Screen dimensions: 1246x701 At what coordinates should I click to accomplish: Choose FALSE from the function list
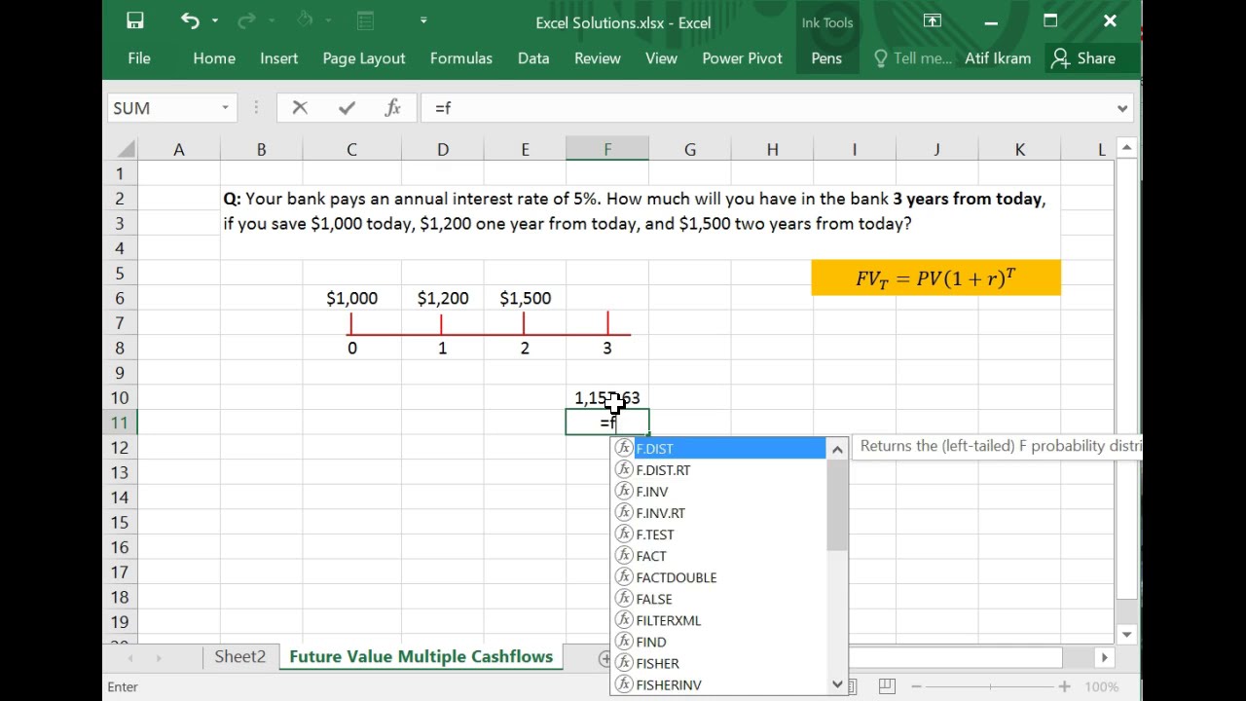pyautogui.click(x=719, y=599)
